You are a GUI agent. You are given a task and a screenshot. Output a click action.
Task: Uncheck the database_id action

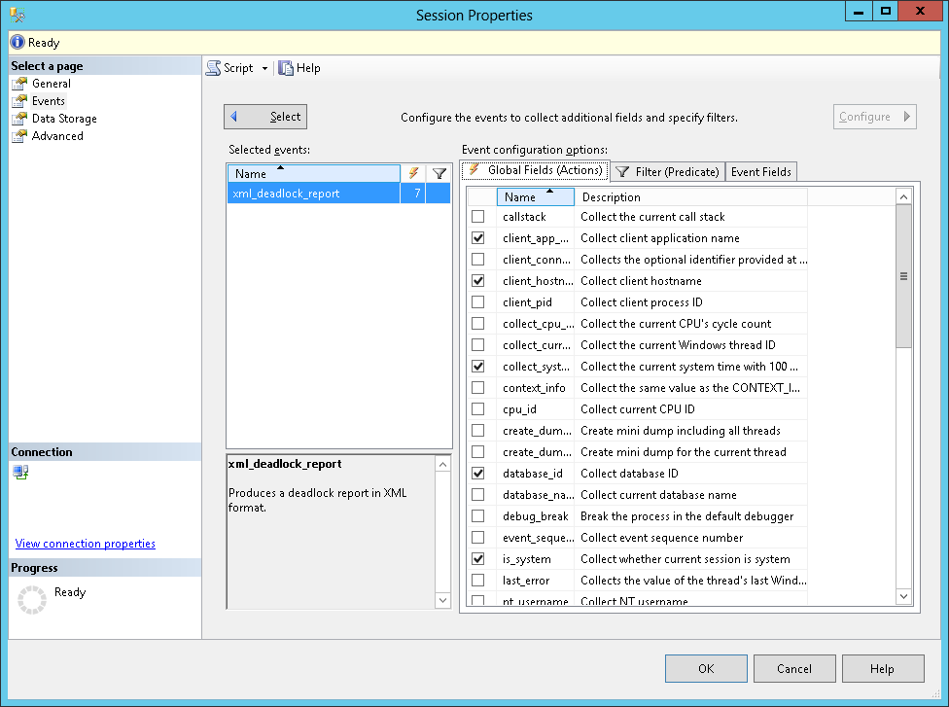[x=477, y=474]
